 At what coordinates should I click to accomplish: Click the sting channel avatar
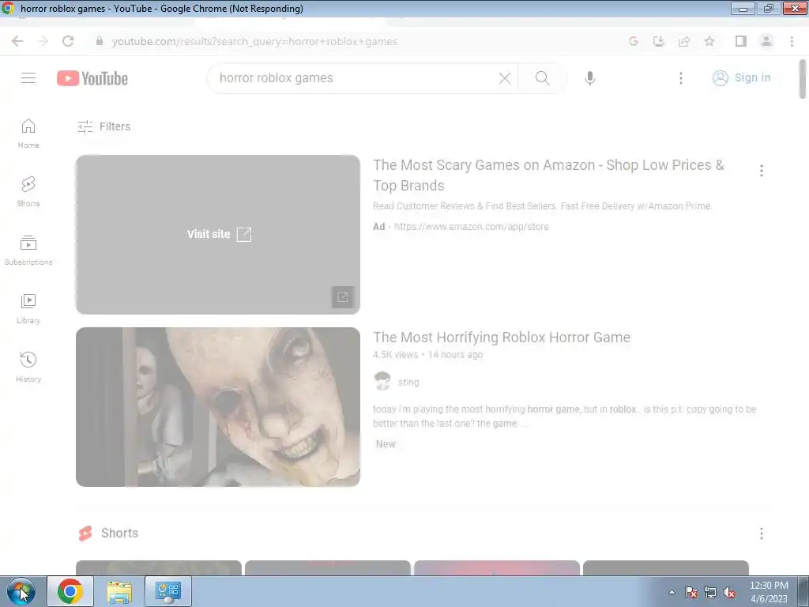[x=382, y=382]
